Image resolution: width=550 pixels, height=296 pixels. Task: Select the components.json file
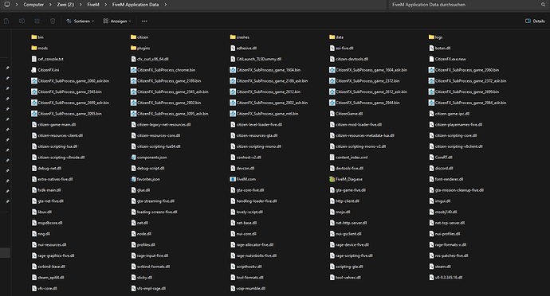149,158
